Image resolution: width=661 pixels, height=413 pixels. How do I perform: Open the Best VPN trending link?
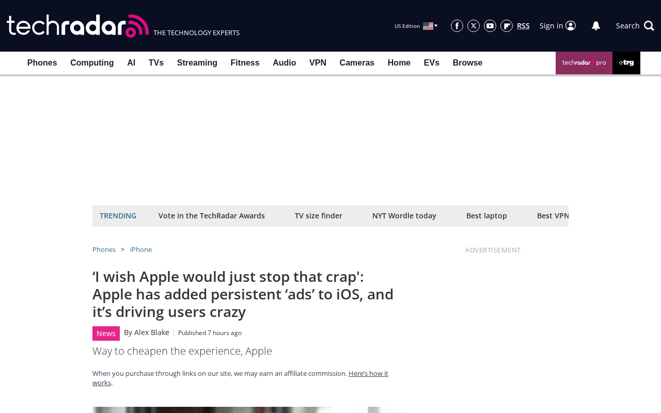point(553,216)
